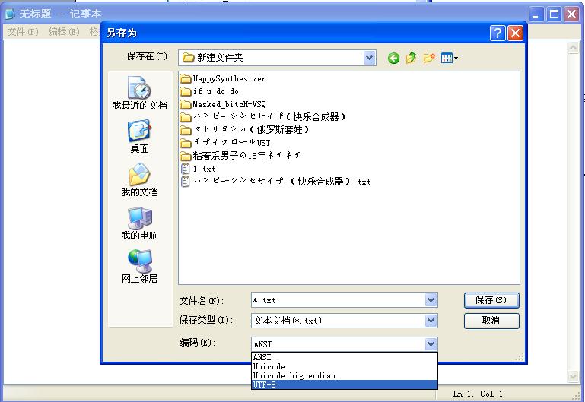Screen dimensions: 585x402
Task: Expand the save type (保存类型) dropdown
Action: 431,321
